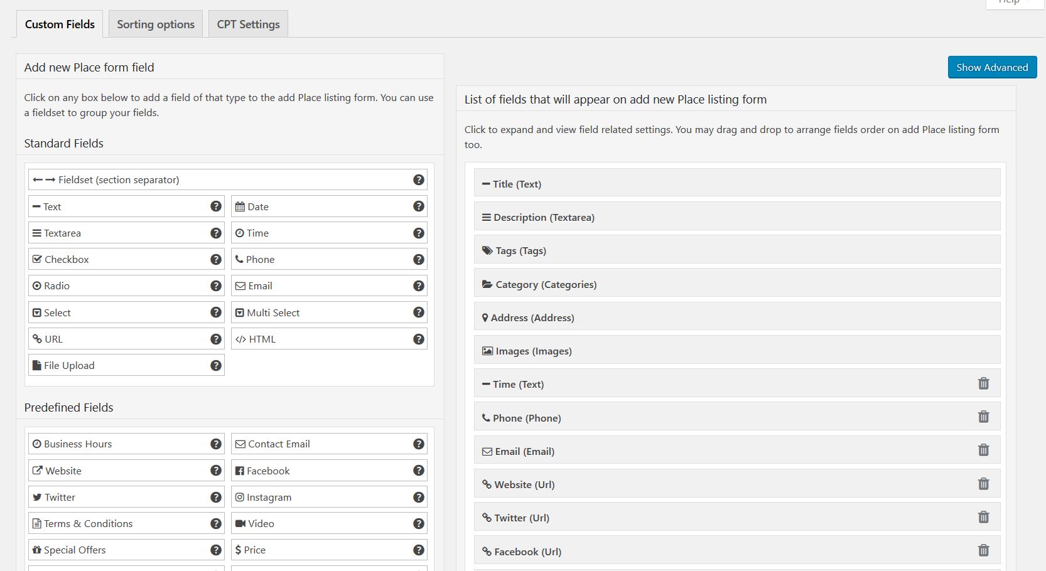The image size is (1046, 571).
Task: Open the CPT Settings tab
Action: (248, 24)
